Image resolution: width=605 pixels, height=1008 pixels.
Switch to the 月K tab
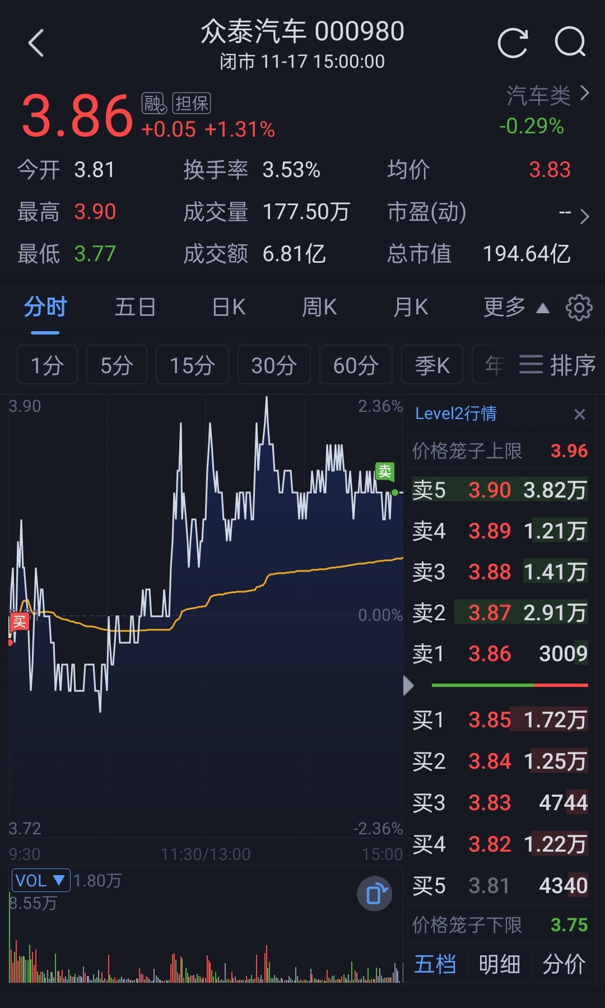[411, 308]
